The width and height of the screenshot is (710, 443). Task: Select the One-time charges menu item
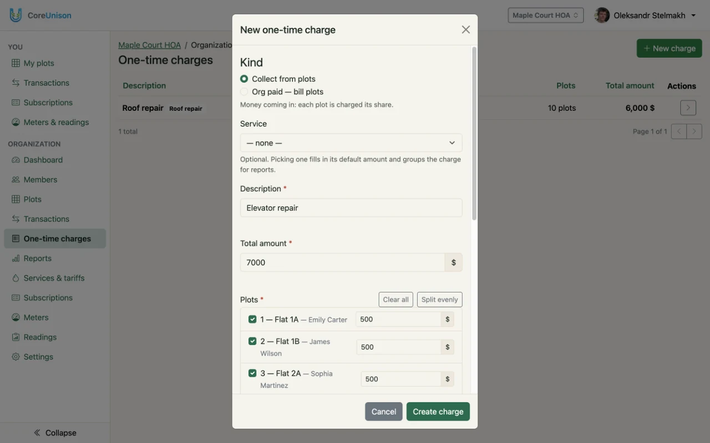point(55,239)
